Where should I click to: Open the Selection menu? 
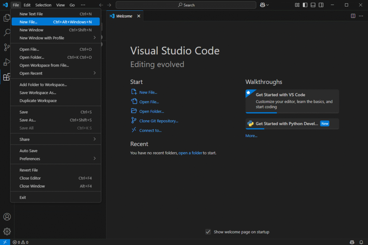point(43,5)
